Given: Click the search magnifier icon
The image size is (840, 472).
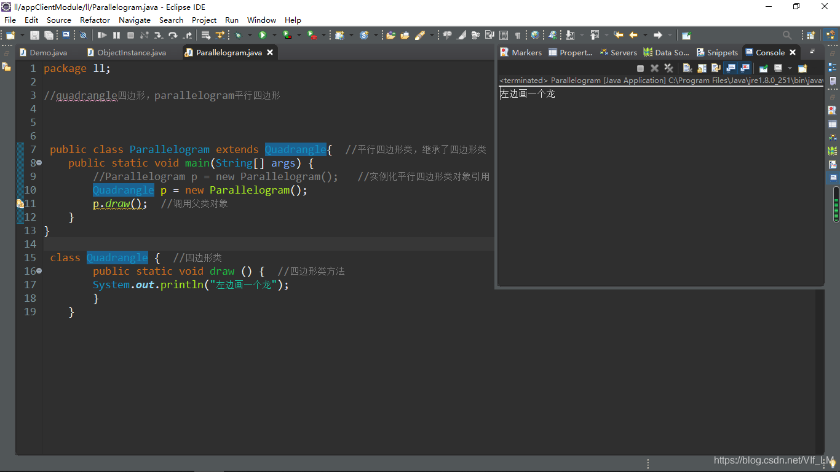Looking at the screenshot, I should click(x=787, y=35).
